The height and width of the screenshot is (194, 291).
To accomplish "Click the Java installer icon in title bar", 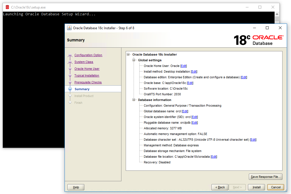I will pos(69,28).
